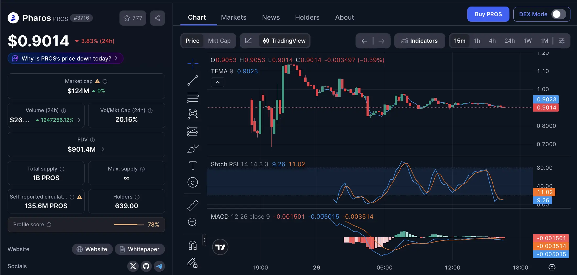Image resolution: width=577 pixels, height=275 pixels.
Task: Switch DEX Mode on
Action: click(x=558, y=14)
